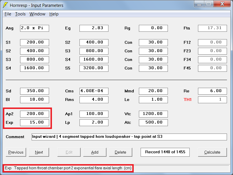Click the S3 field in the F23 row
The height and width of the screenshot is (175, 233).
pyautogui.click(x=94, y=51)
